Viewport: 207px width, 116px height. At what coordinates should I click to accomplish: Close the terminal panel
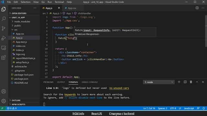[x=203, y=82]
